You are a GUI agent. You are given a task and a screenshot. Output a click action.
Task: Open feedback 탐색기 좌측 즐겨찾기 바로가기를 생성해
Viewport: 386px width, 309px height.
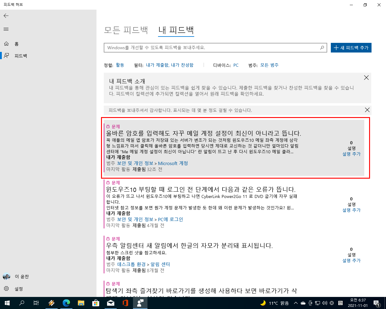[x=201, y=291]
